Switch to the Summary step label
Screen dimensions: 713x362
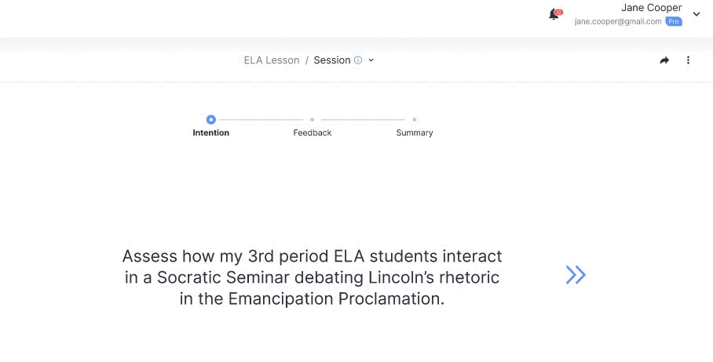[415, 133]
